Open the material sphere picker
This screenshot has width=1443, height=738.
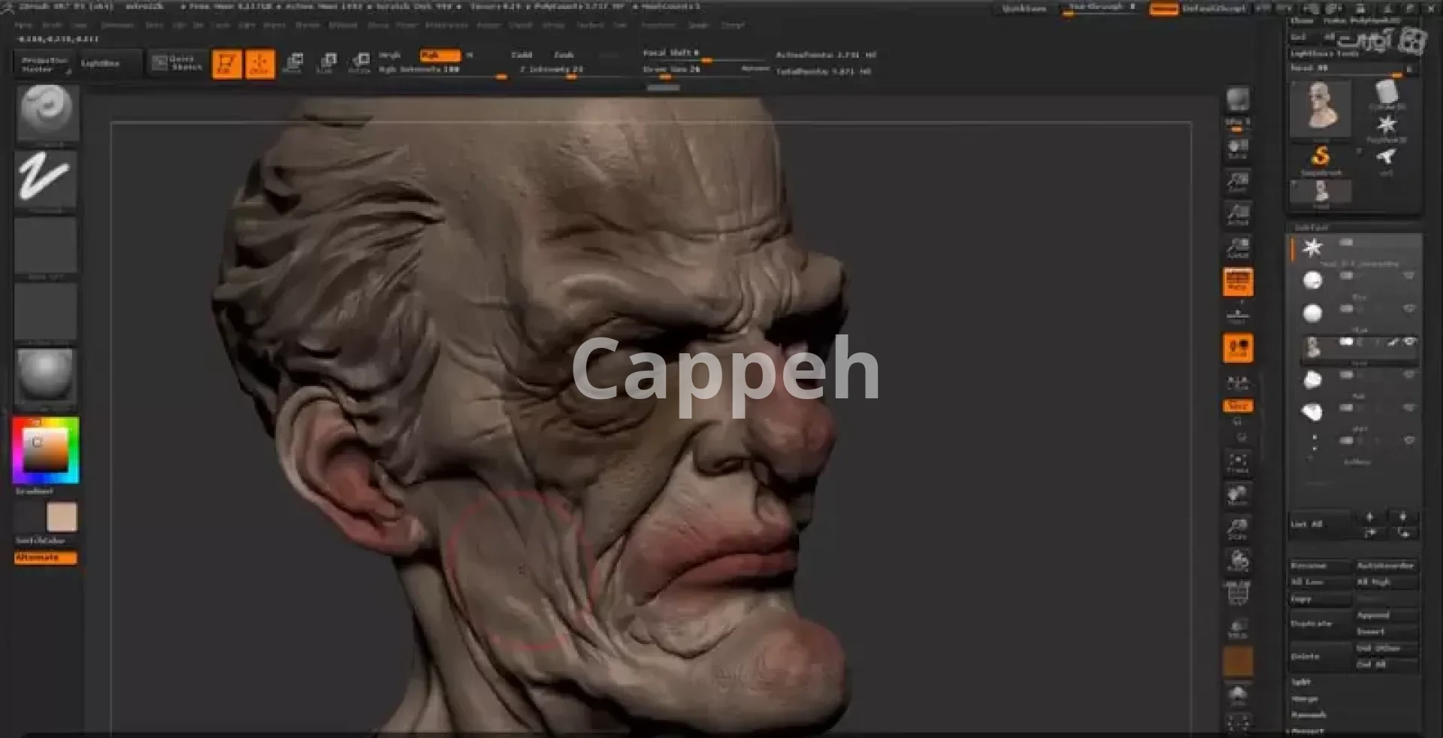[x=45, y=376]
